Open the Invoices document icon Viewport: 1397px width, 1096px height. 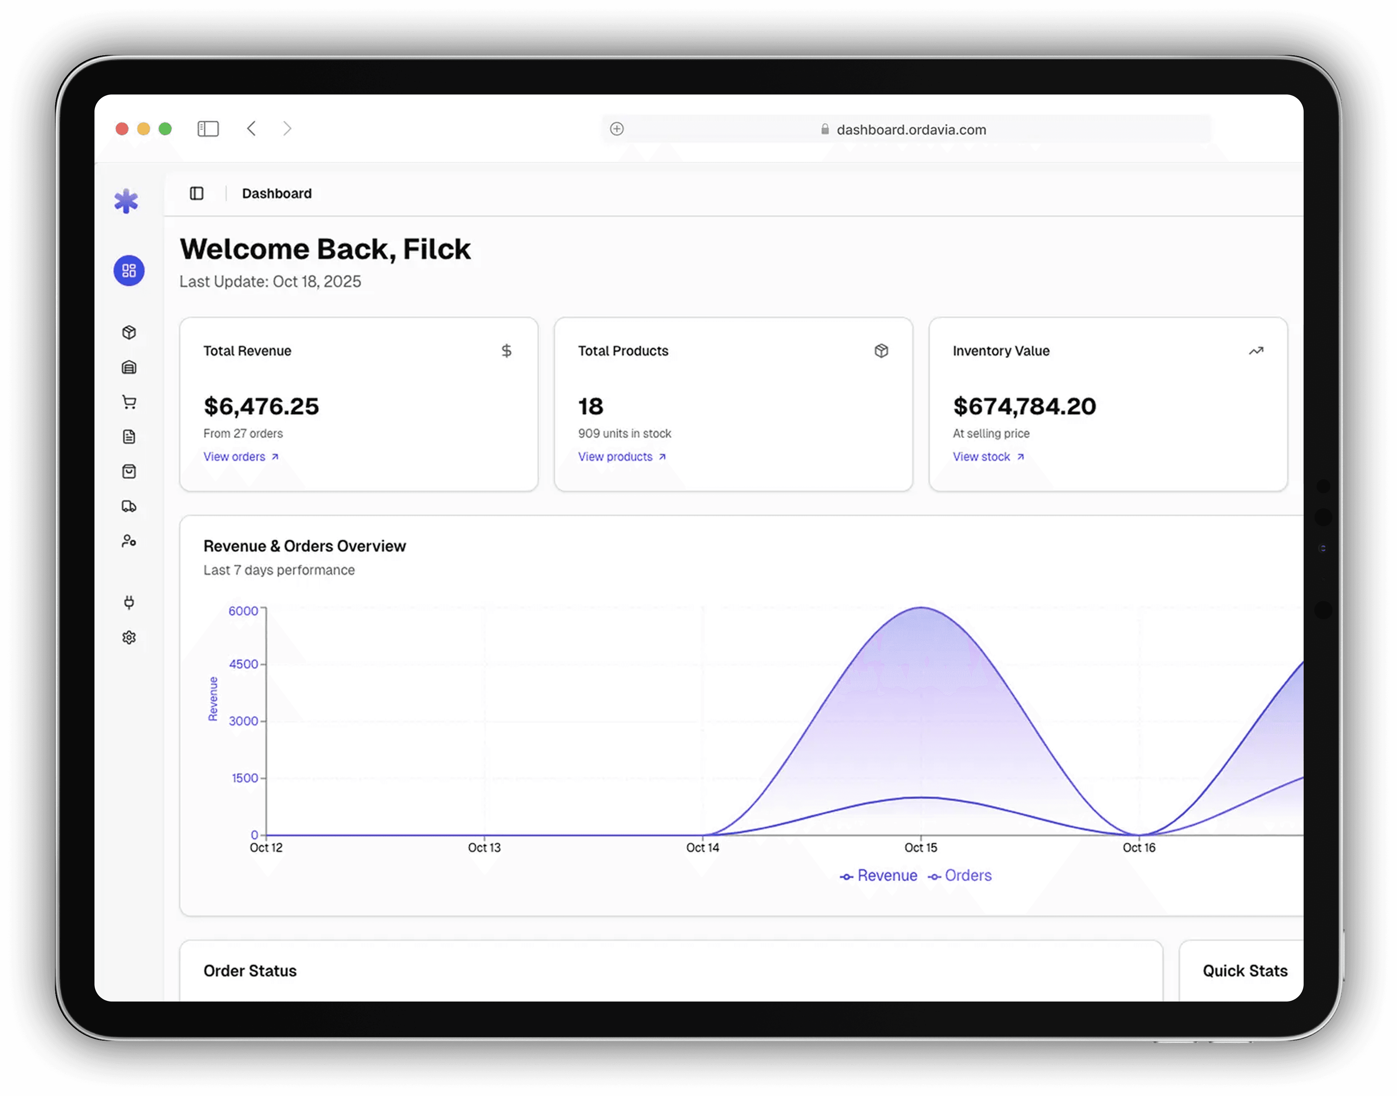(129, 437)
